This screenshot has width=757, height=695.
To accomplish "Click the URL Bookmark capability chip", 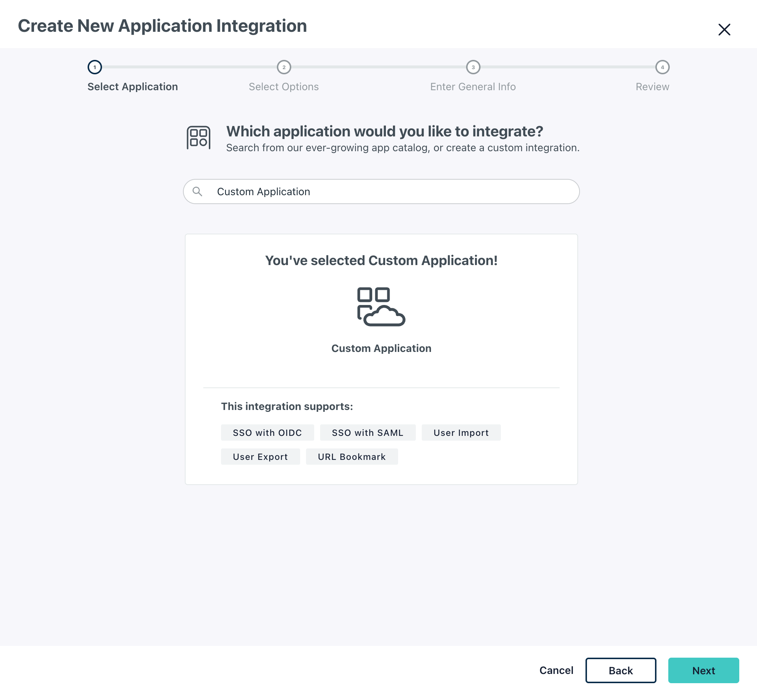I will [x=352, y=456].
